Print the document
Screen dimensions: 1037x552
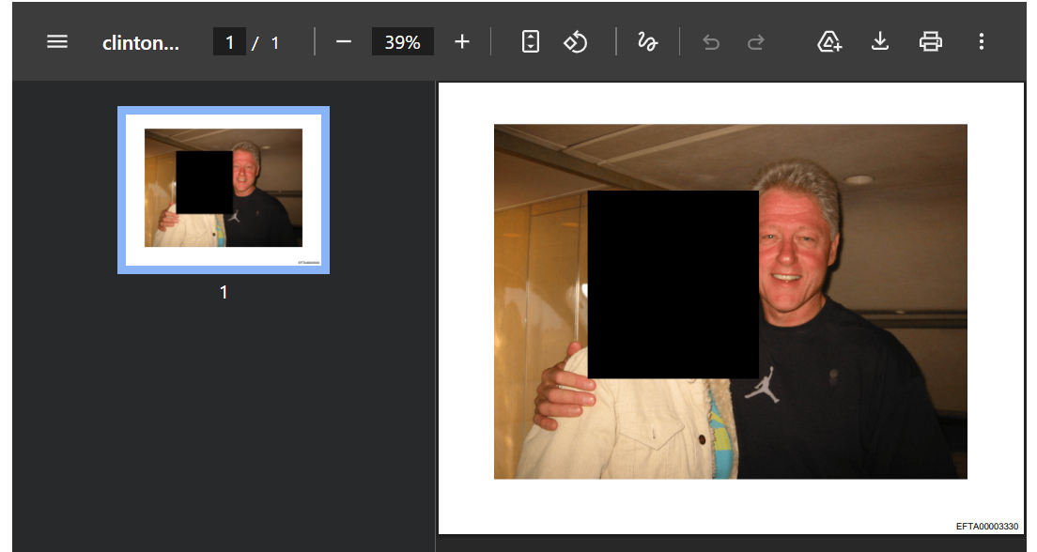pyautogui.click(x=930, y=42)
